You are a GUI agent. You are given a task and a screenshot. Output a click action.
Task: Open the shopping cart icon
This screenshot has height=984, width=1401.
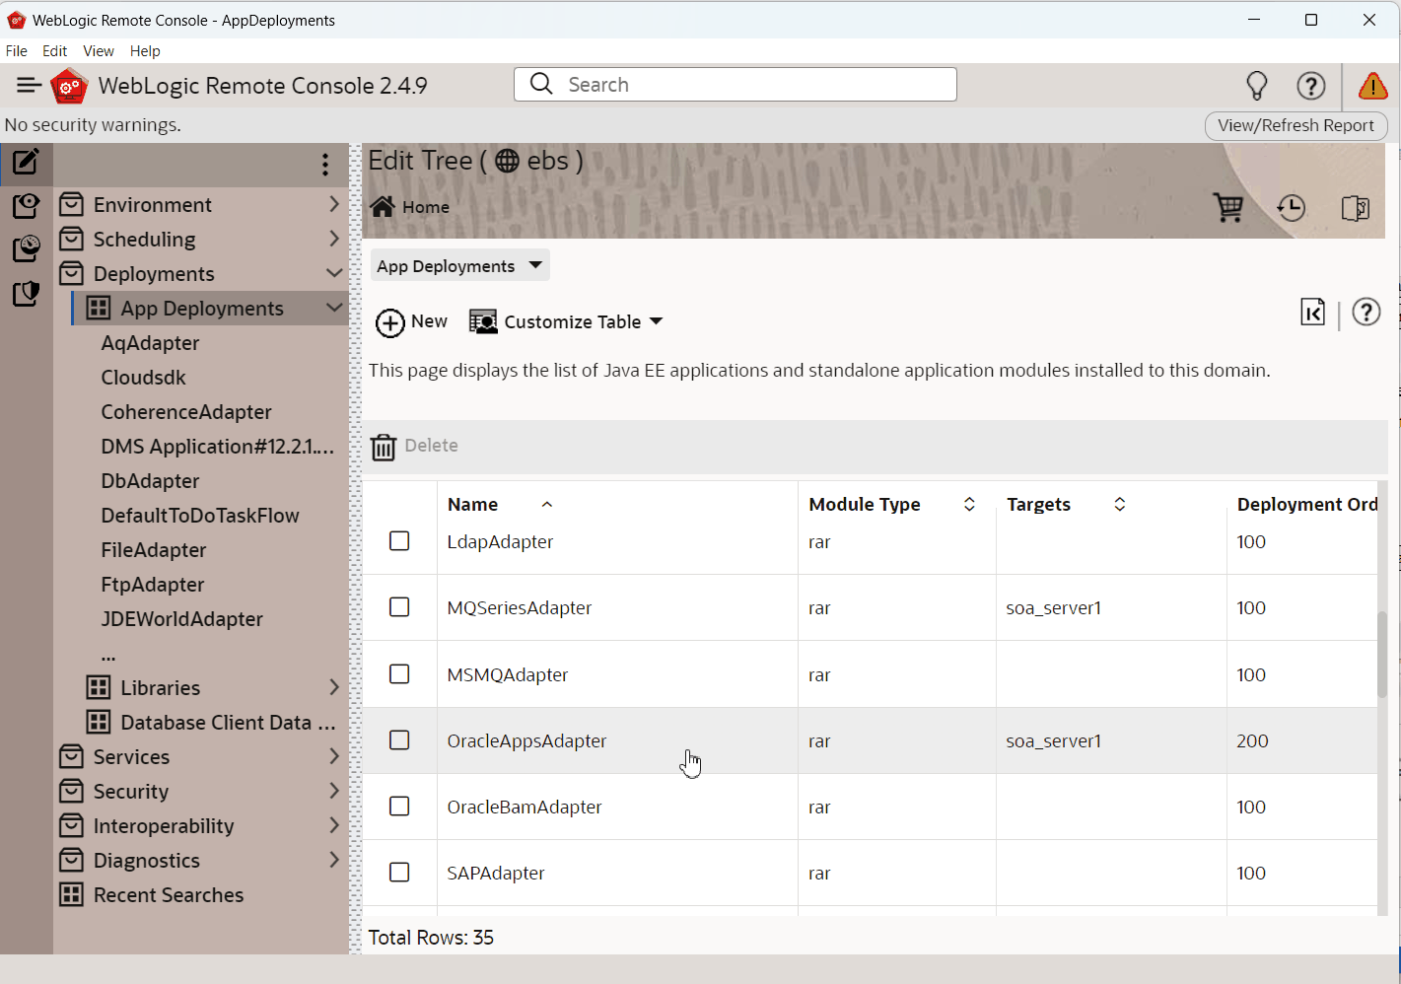click(1228, 208)
